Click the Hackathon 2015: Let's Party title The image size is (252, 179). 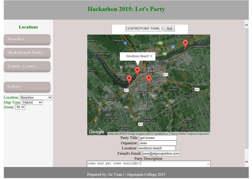pyautogui.click(x=126, y=9)
